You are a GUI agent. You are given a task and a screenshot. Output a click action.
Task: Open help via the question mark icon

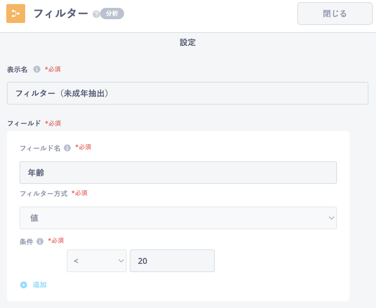pyautogui.click(x=96, y=14)
